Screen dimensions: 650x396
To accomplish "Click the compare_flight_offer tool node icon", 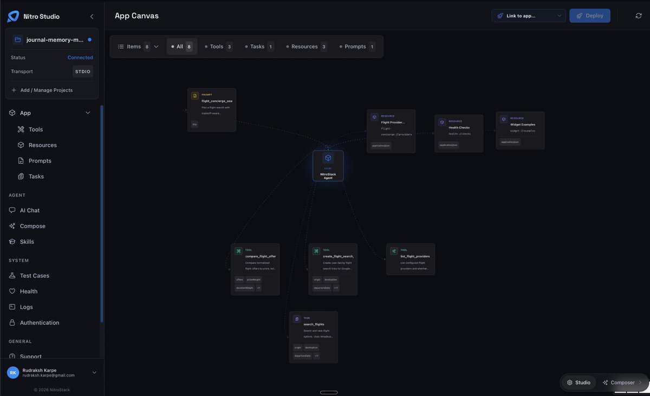I will (x=238, y=251).
